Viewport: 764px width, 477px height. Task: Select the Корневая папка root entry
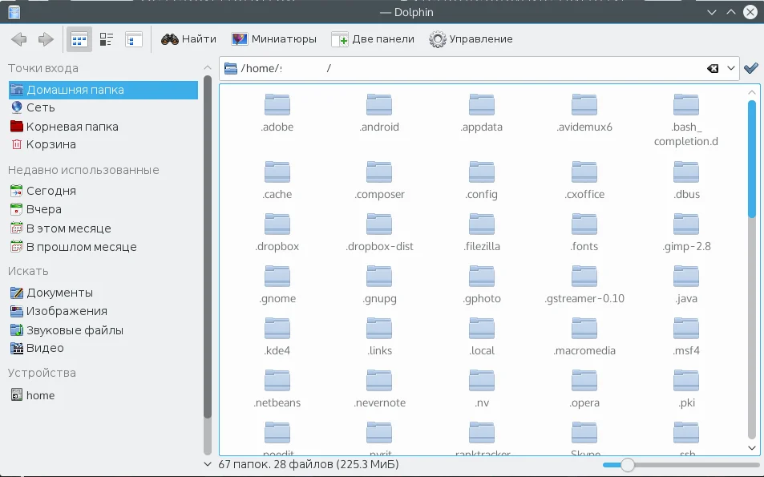click(x=71, y=127)
